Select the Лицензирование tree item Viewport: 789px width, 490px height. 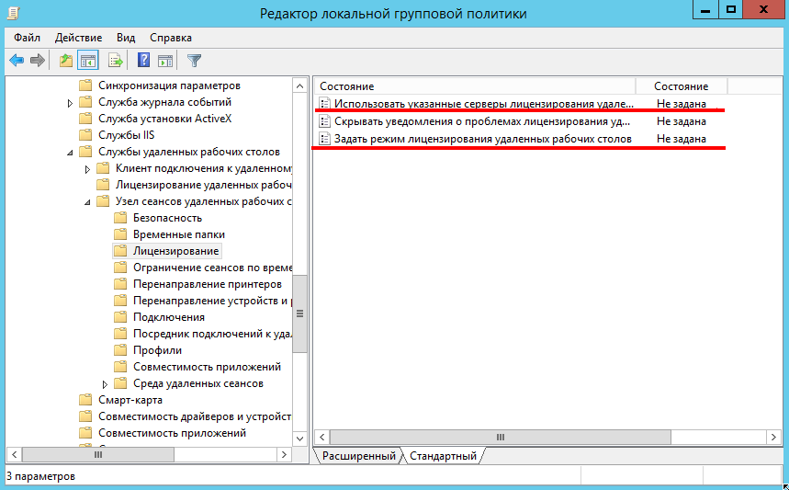pyautogui.click(x=175, y=251)
